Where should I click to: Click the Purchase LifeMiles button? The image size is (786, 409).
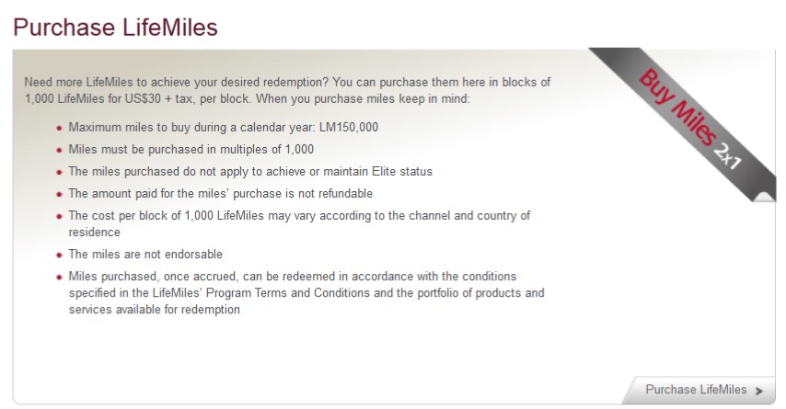697,390
